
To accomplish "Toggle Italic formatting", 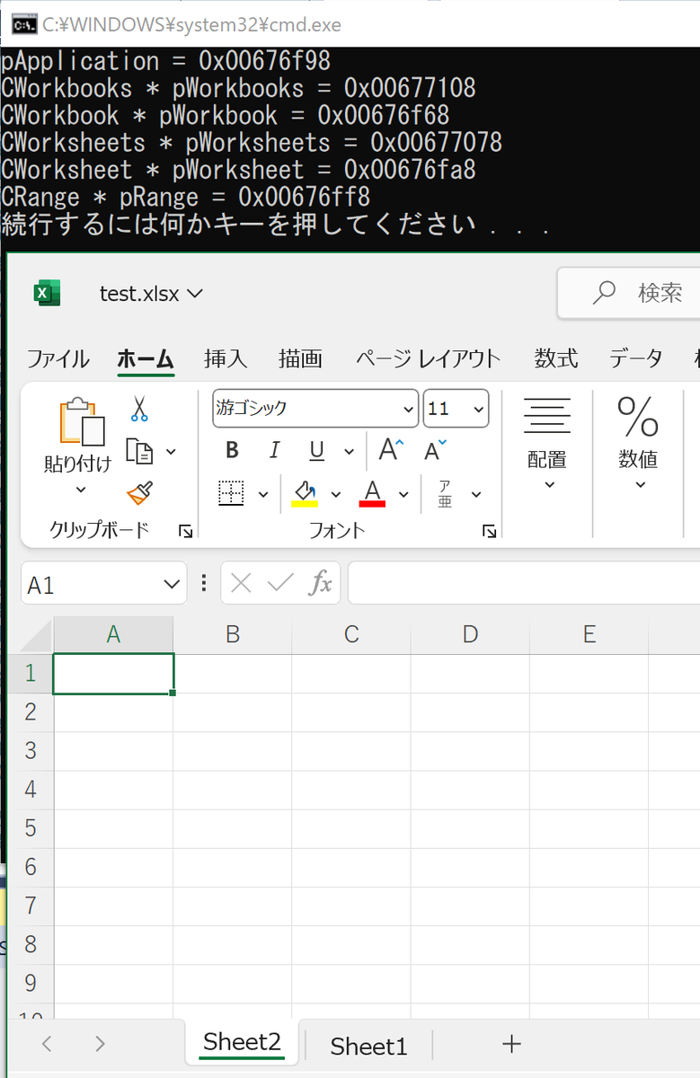I will click(x=275, y=450).
